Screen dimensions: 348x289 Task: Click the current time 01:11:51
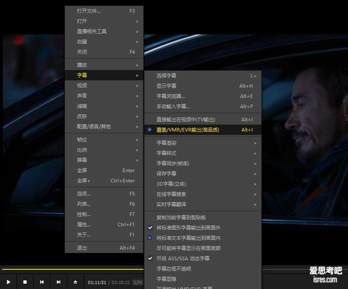point(97,282)
